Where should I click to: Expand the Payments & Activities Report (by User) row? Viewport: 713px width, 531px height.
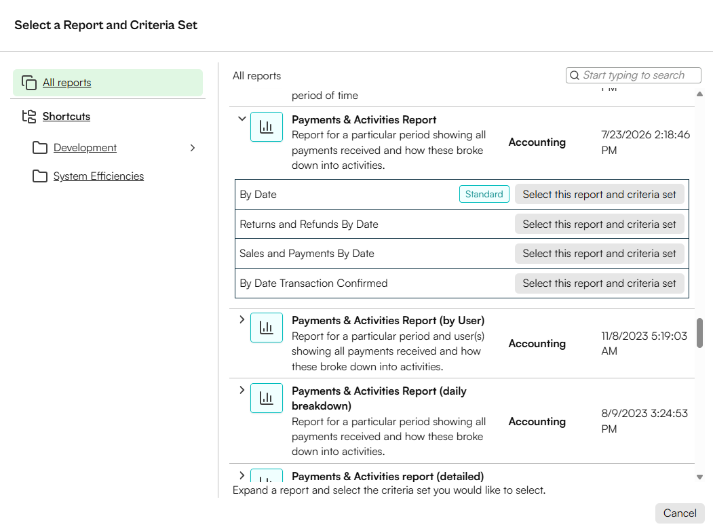242,319
